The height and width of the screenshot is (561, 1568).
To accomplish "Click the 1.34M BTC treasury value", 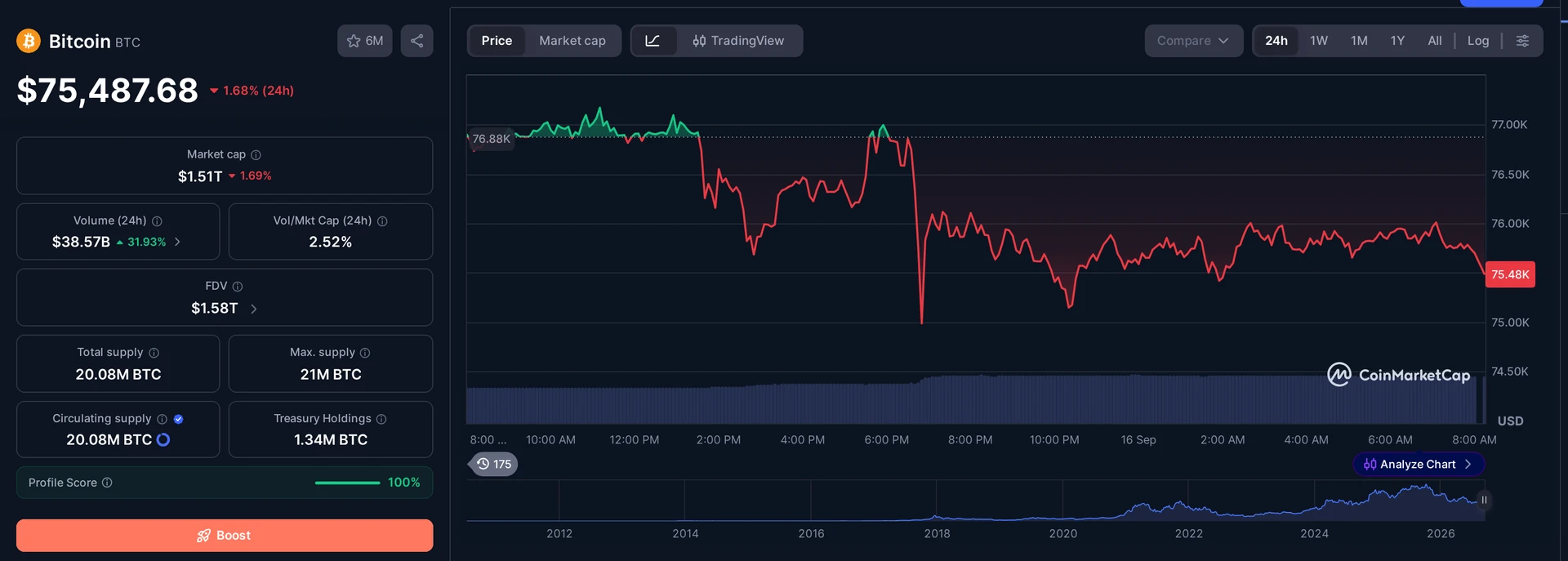I will point(331,439).
